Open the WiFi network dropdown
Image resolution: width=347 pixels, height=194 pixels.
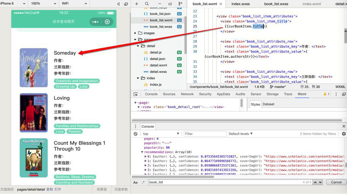(74, 3)
